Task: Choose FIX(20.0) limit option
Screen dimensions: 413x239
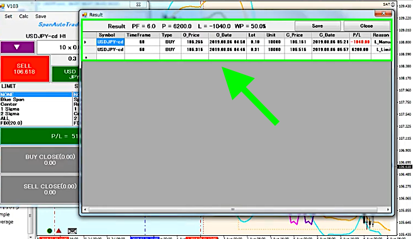Action: tap(11, 123)
